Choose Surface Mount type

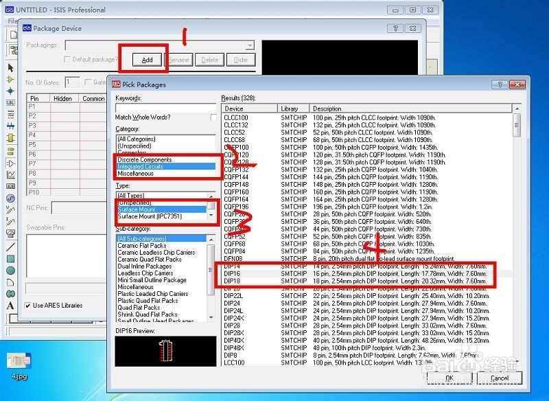click(x=162, y=209)
